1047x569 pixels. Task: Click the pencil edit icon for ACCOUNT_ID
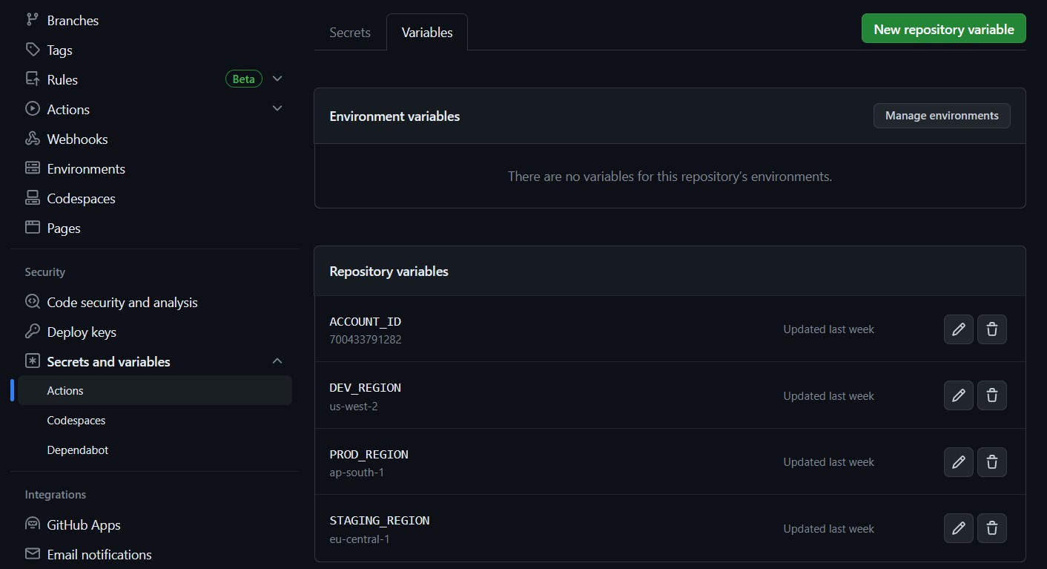click(x=958, y=329)
